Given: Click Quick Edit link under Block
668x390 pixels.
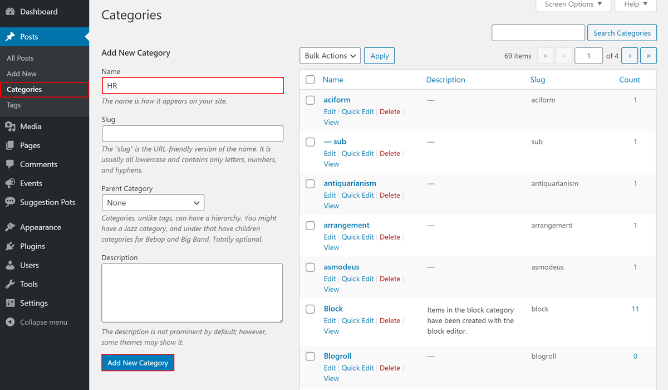Looking at the screenshot, I should 357,320.
